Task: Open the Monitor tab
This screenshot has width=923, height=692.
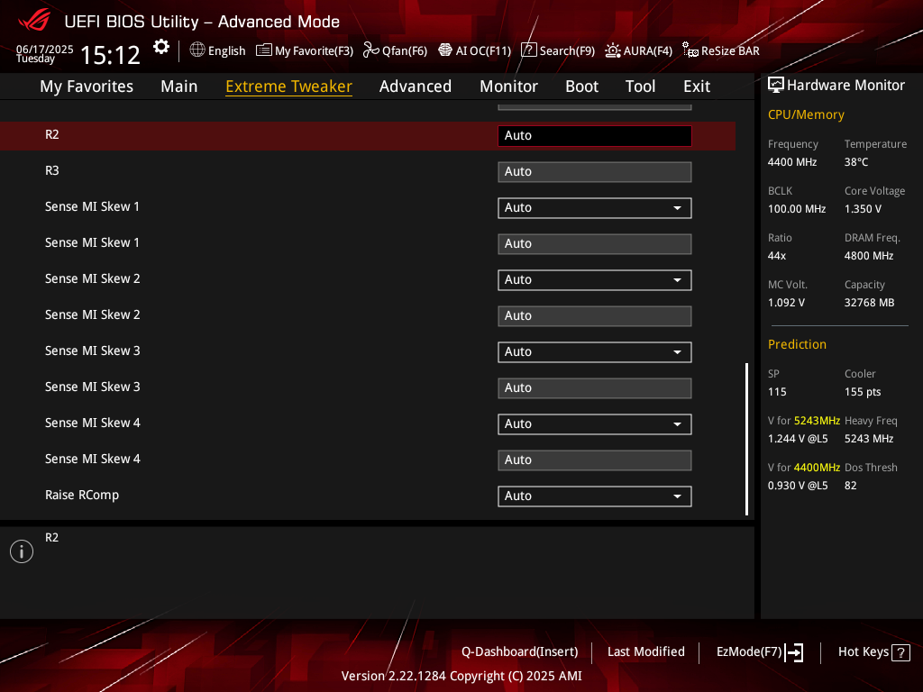Action: point(508,86)
